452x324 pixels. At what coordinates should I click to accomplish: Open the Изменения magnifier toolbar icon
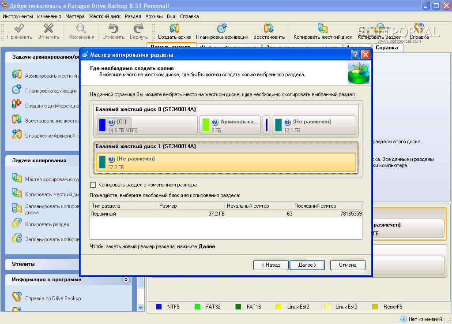[81, 28]
